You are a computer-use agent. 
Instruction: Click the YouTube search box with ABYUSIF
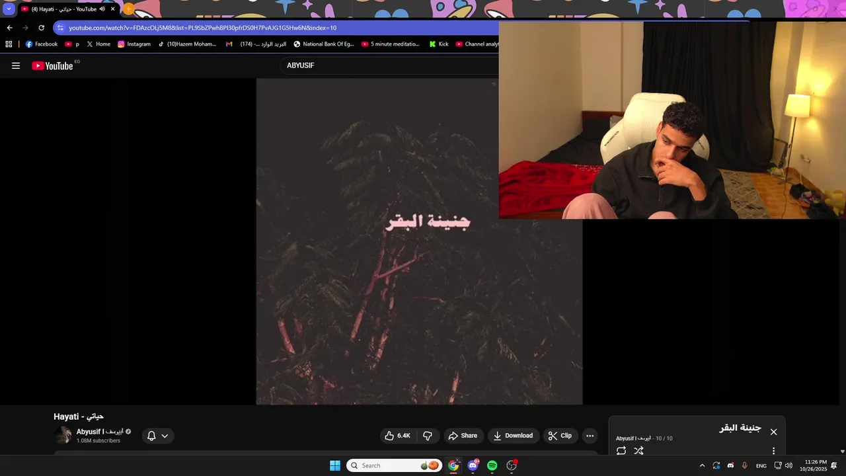(390, 65)
